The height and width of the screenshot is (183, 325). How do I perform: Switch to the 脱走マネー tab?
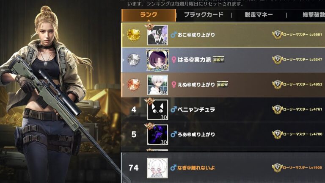click(259, 15)
